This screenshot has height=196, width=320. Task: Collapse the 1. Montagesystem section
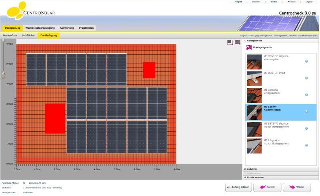click(281, 41)
